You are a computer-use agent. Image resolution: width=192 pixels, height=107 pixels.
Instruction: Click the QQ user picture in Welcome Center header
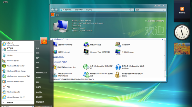[x=53, y=15]
